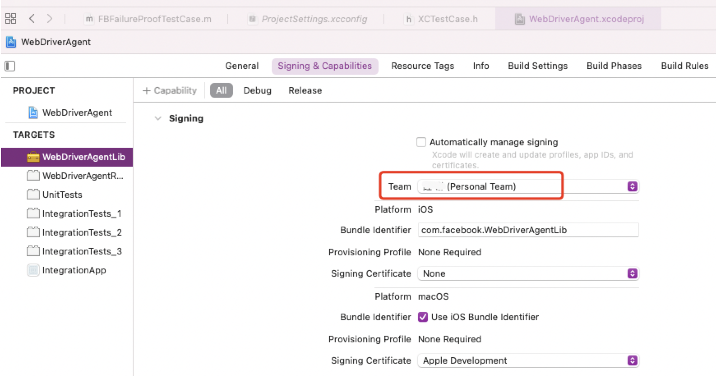Enable Automatically manage signing checkbox
This screenshot has width=716, height=376.
click(421, 142)
